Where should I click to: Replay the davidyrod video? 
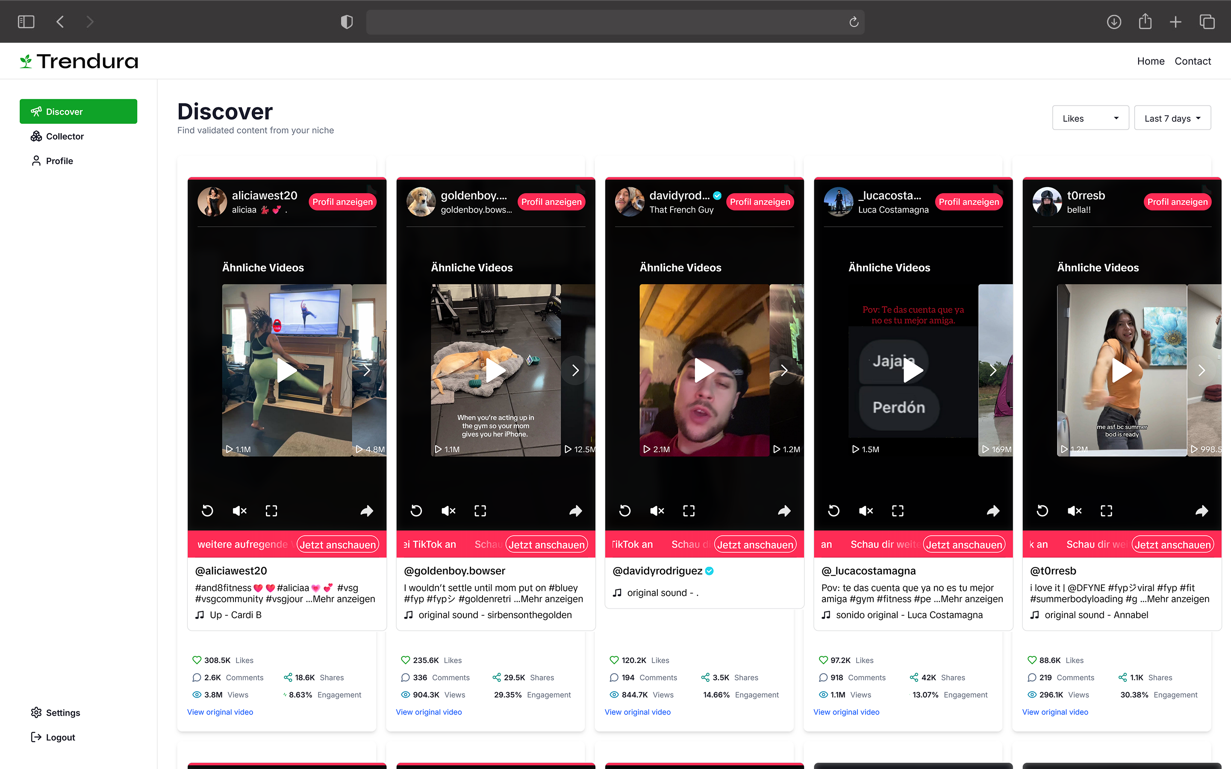625,511
